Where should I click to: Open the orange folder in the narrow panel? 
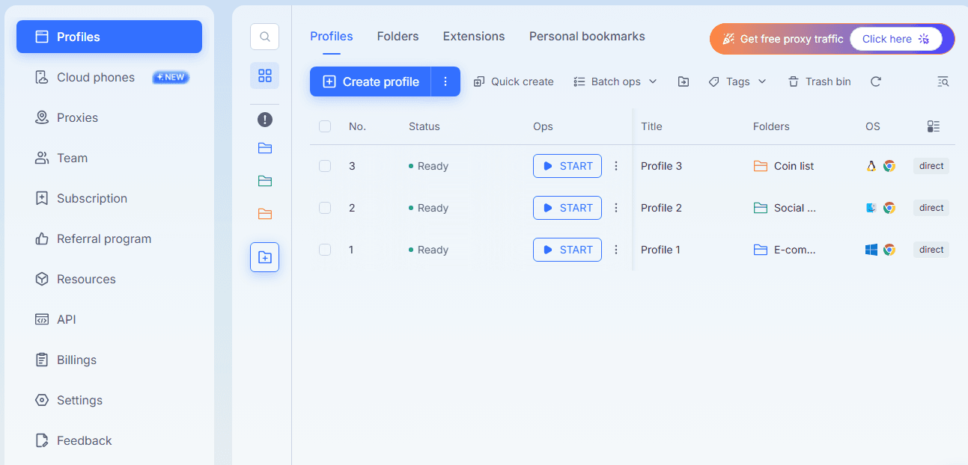click(264, 214)
